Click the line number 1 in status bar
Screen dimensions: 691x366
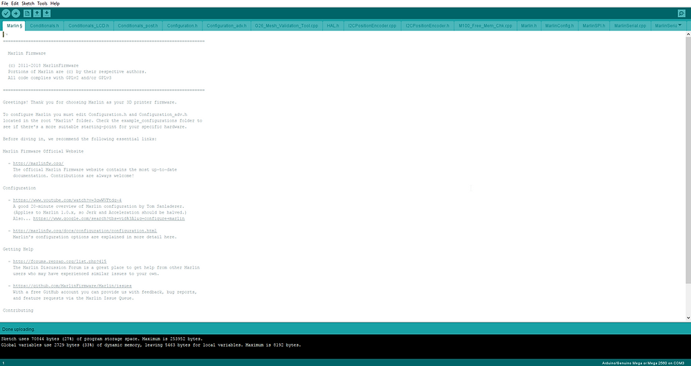pos(3,363)
